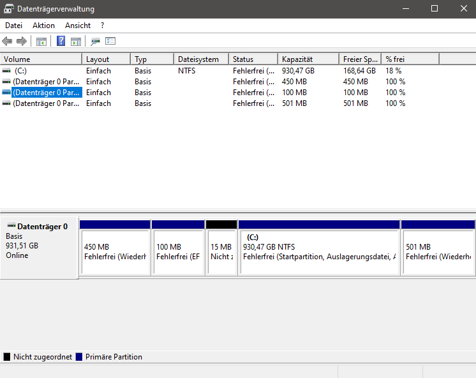
Task: Sort by the Layout column header
Action: (107, 59)
